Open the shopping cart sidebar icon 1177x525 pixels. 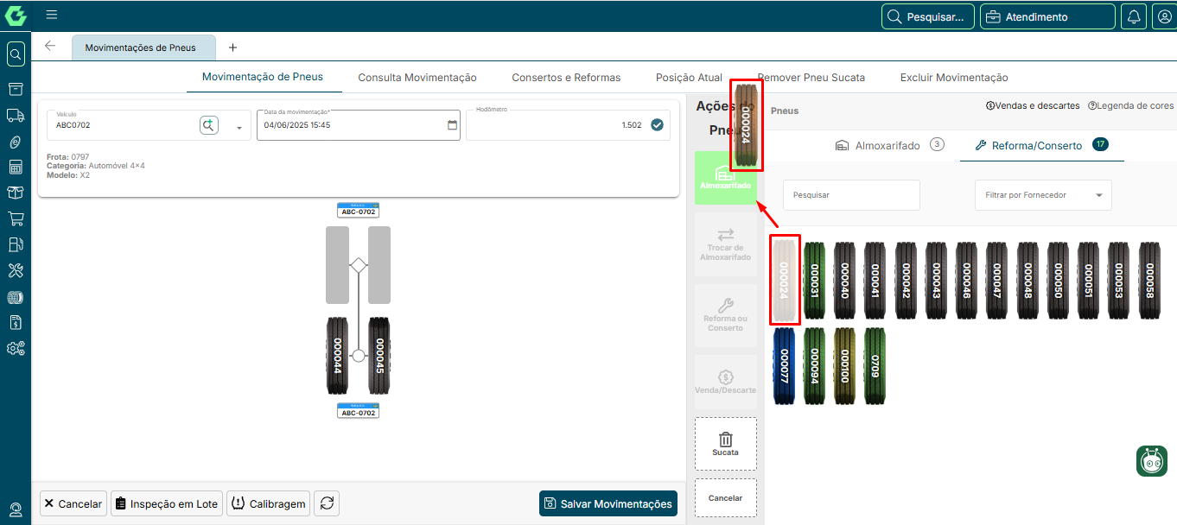click(16, 218)
